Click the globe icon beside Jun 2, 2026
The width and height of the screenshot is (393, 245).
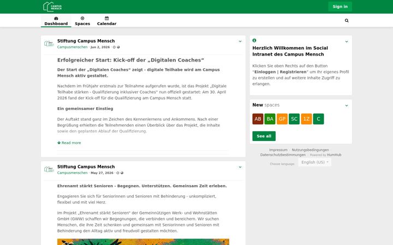118,47
